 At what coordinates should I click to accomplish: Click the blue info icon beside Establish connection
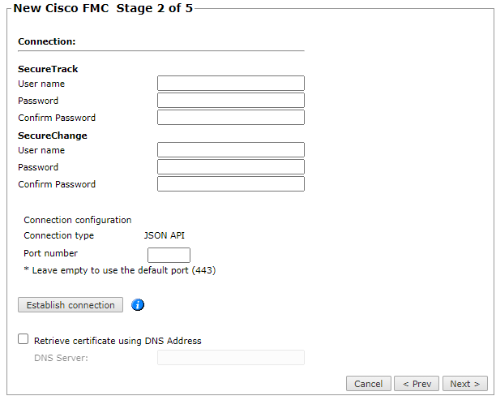pos(138,305)
